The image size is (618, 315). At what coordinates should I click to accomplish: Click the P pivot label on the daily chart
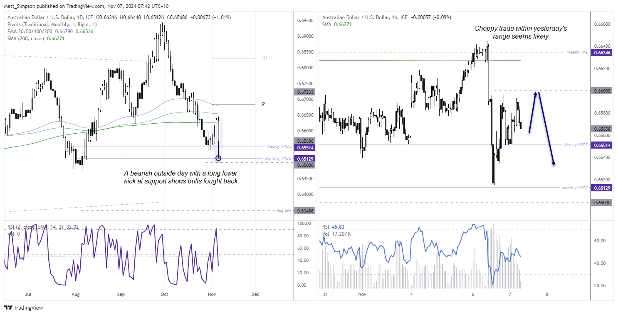click(263, 105)
